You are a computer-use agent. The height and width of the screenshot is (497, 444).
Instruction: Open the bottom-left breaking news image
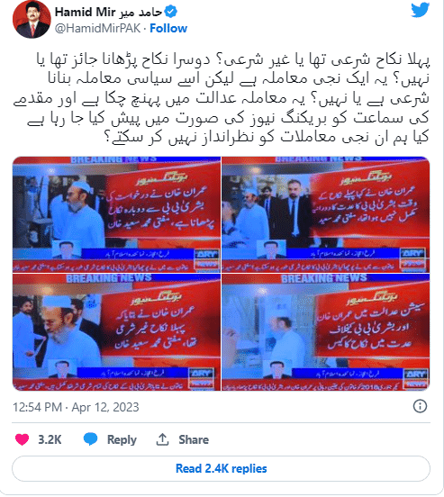(116, 332)
